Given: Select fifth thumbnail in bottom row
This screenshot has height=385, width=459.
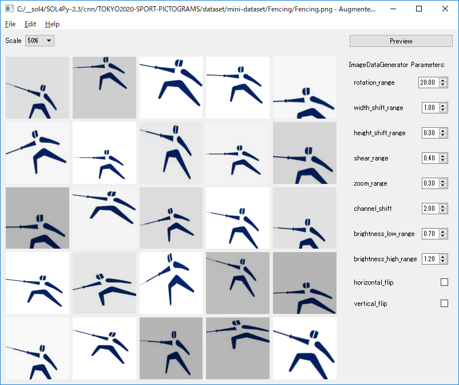Looking at the screenshot, I should 304,348.
